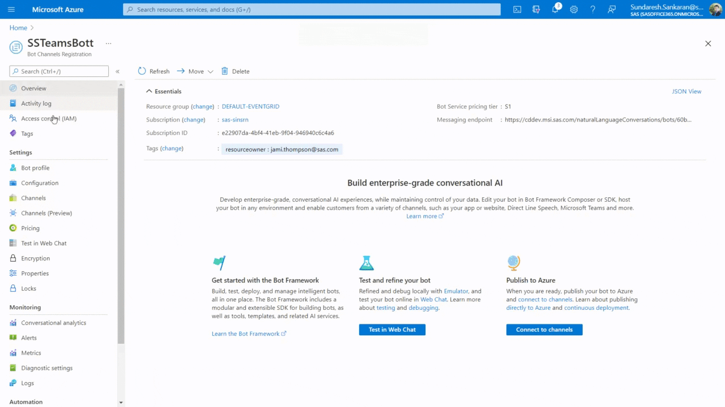Click the global Azure search box

312,10
